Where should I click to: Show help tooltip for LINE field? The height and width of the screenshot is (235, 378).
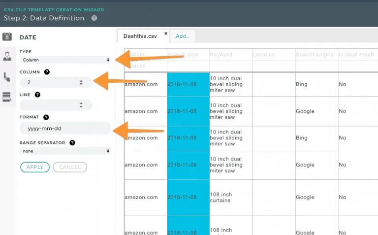coord(37,95)
